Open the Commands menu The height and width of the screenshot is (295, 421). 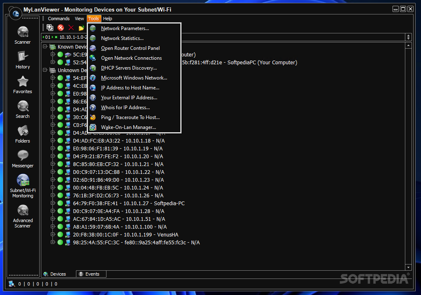tap(59, 19)
